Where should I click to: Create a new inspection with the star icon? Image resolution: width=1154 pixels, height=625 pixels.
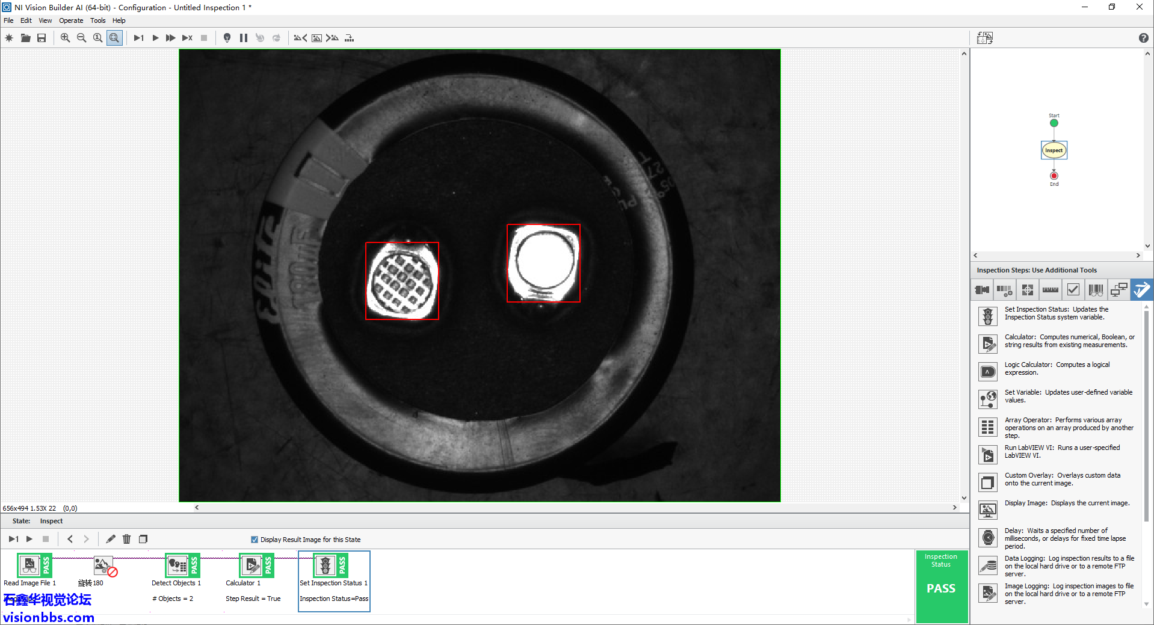(9, 38)
